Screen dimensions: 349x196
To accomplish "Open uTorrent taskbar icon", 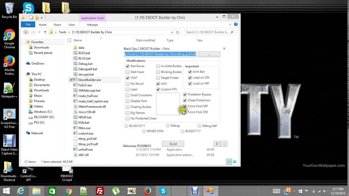I will 116,191.
